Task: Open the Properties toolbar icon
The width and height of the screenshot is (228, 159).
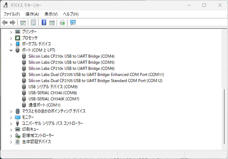Action: tap(33, 22)
